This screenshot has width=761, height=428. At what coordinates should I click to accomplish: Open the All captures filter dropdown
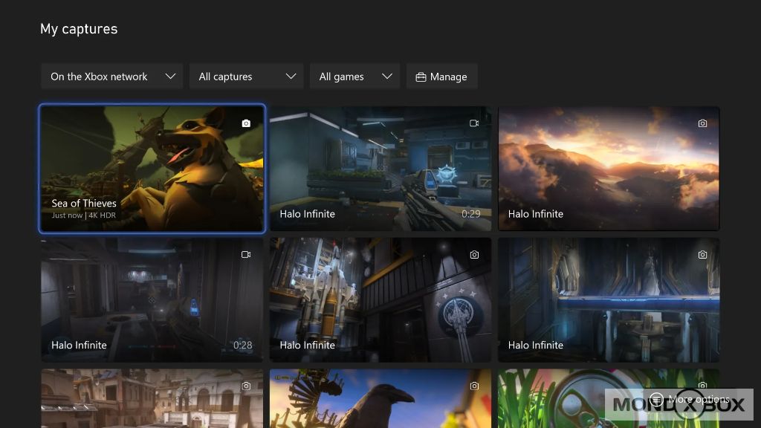coord(247,77)
